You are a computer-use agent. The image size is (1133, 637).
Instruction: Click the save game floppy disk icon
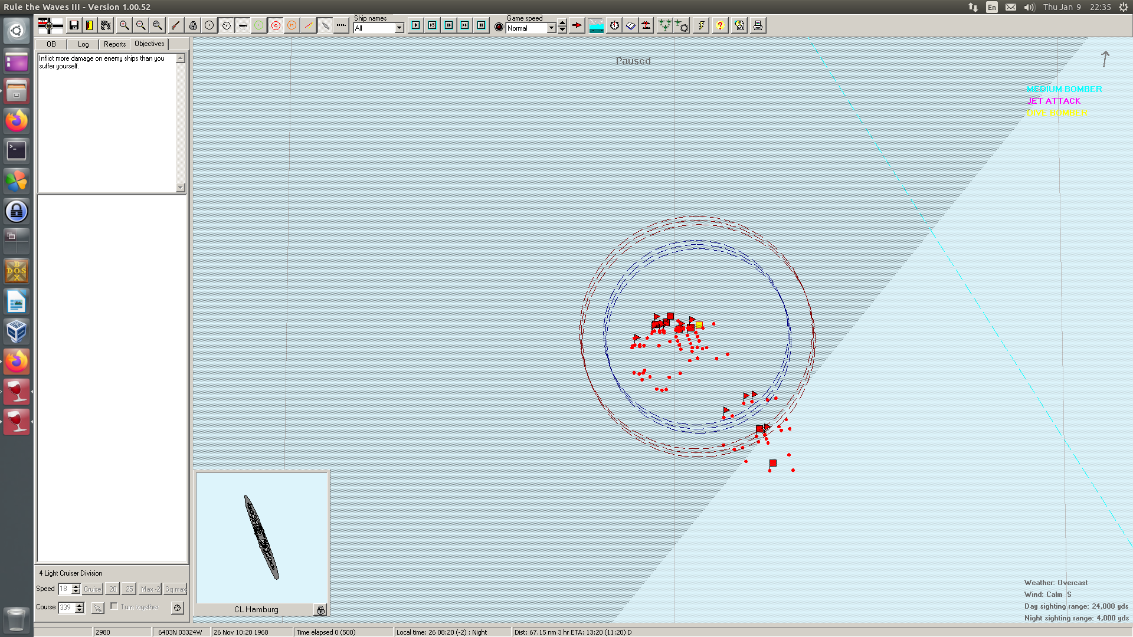(74, 25)
